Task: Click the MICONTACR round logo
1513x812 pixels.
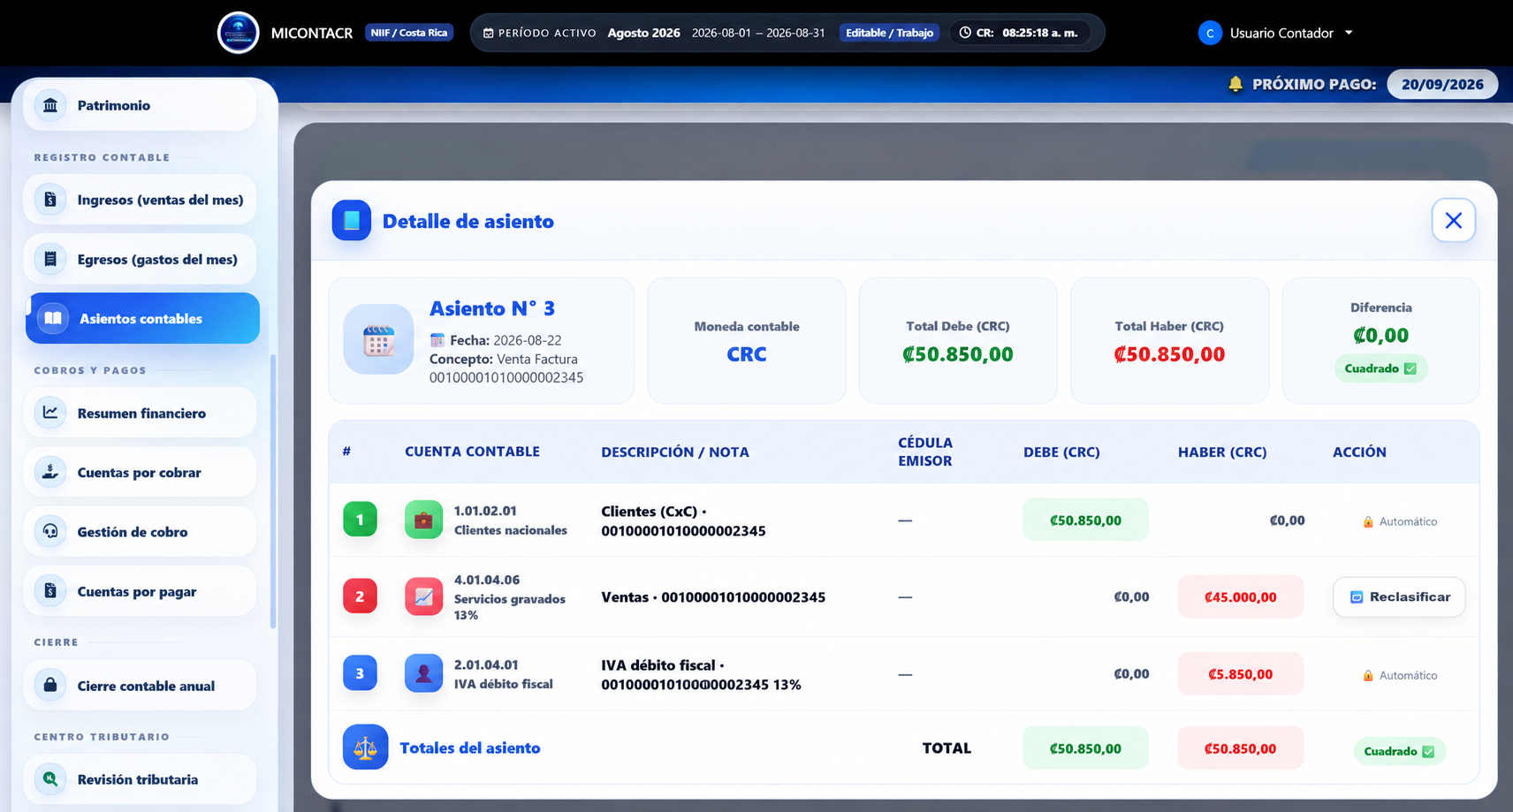Action: [x=238, y=33]
